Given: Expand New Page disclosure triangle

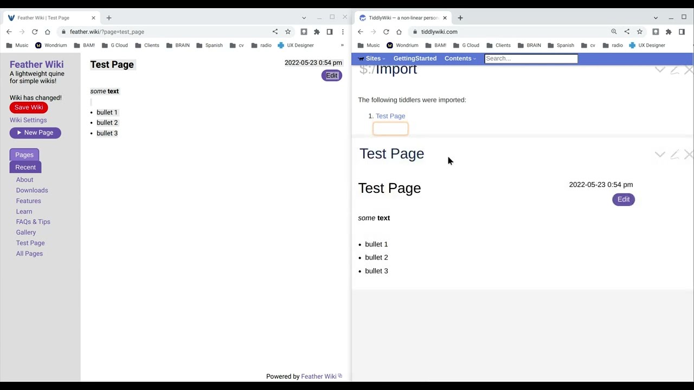Looking at the screenshot, I should coord(20,133).
